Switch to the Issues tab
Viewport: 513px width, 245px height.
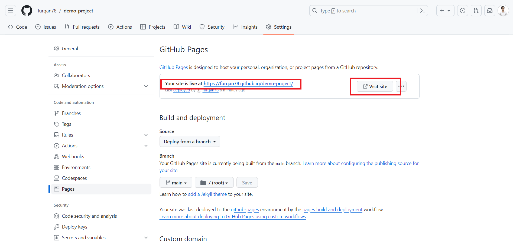coord(46,27)
